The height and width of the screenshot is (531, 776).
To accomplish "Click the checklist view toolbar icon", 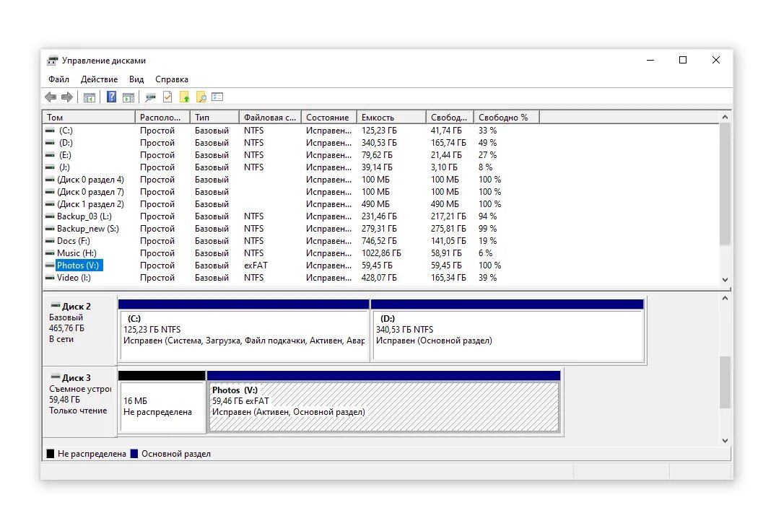I will (218, 97).
